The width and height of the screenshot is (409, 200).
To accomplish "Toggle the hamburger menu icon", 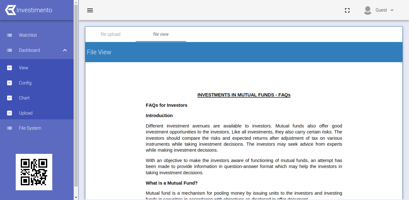I will [90, 10].
